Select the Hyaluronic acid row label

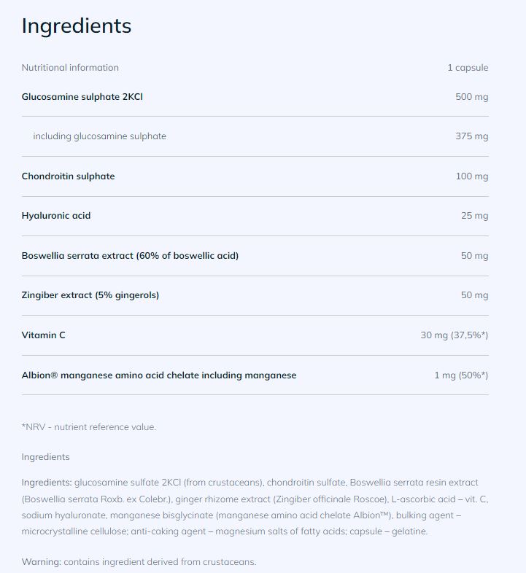tap(56, 216)
